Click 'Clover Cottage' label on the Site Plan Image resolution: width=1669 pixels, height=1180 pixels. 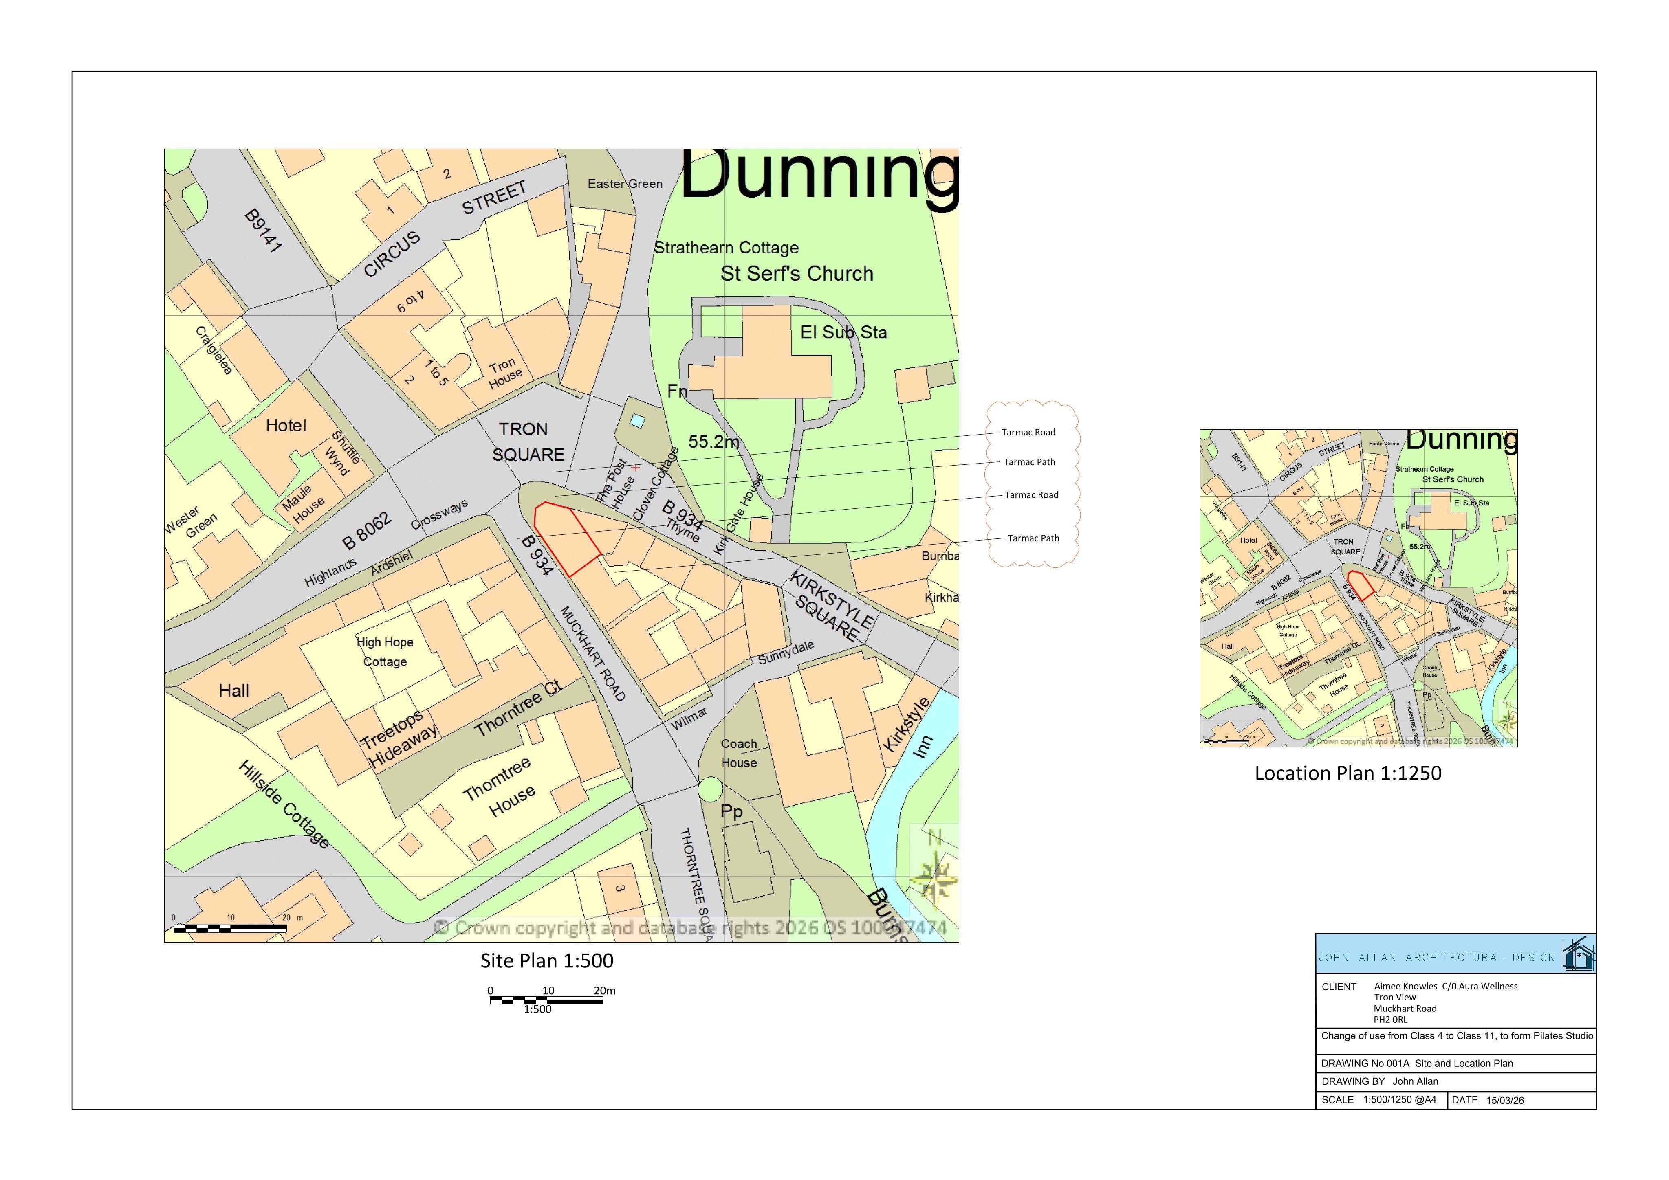[x=656, y=483]
